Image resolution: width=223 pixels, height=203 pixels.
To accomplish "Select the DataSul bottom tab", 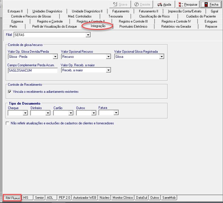I will (141, 197).
